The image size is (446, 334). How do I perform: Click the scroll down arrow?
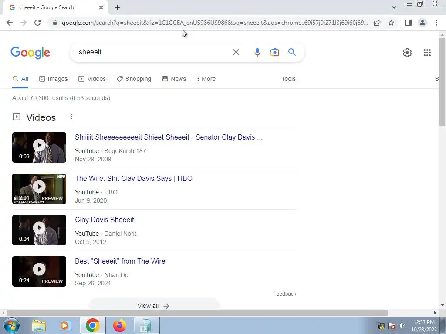click(442, 306)
